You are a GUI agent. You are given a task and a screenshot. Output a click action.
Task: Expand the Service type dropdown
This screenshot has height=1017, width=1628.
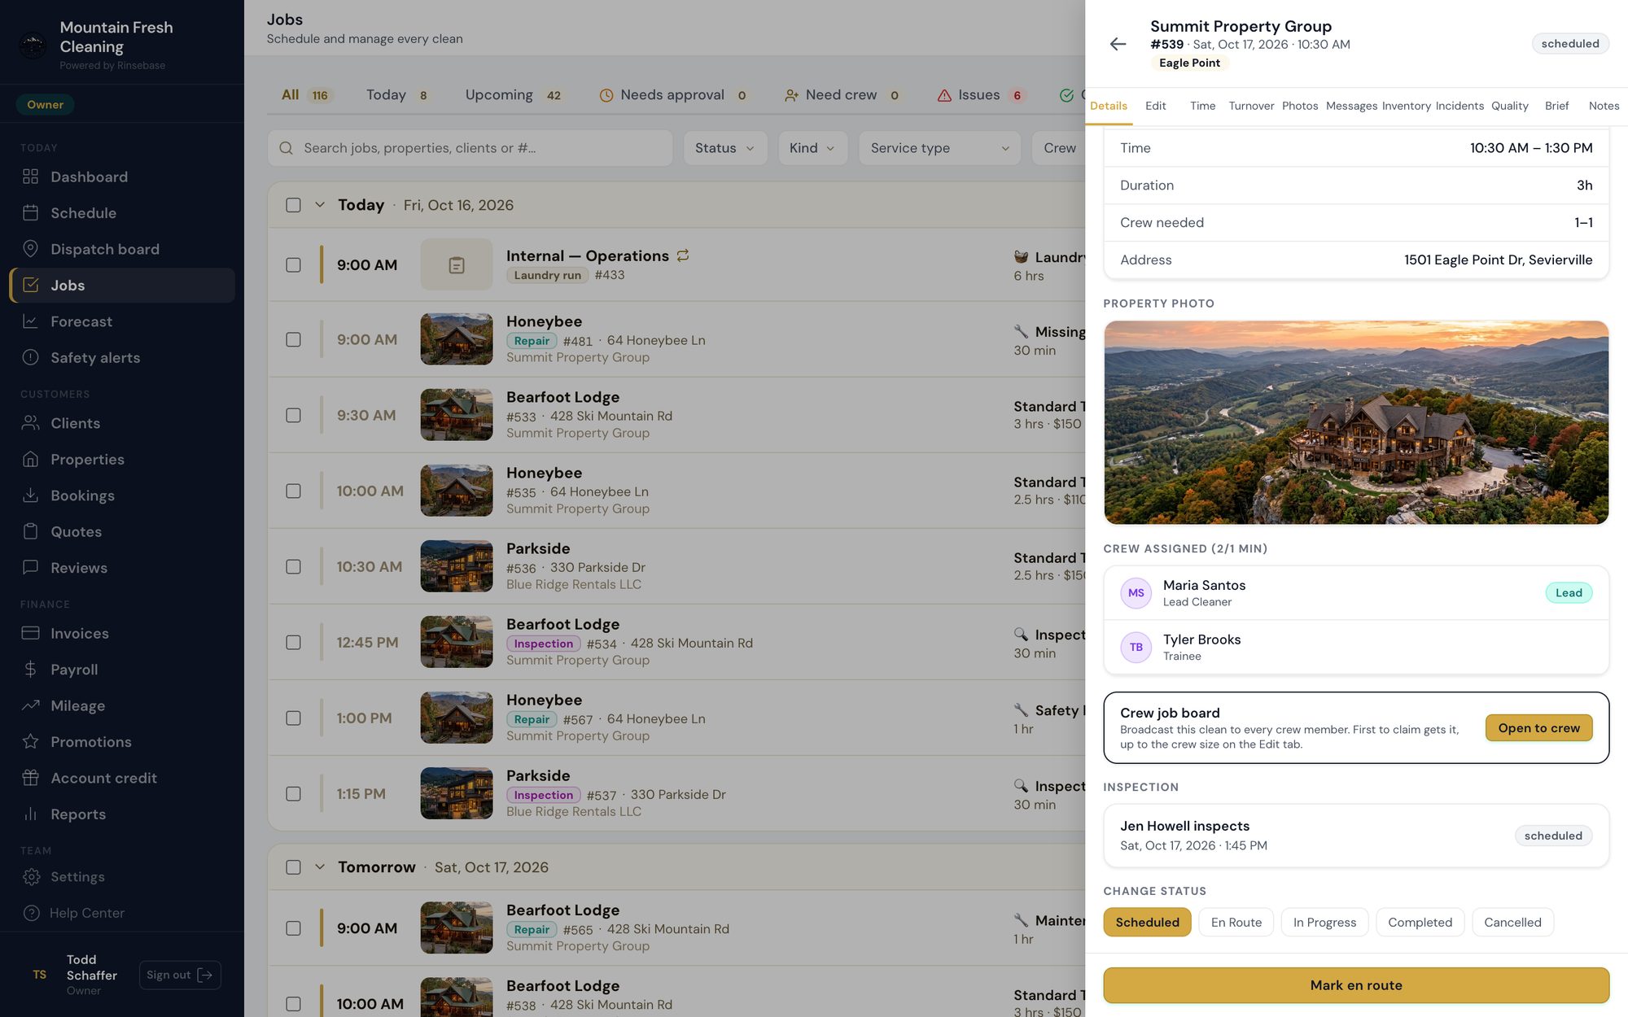coord(939,148)
